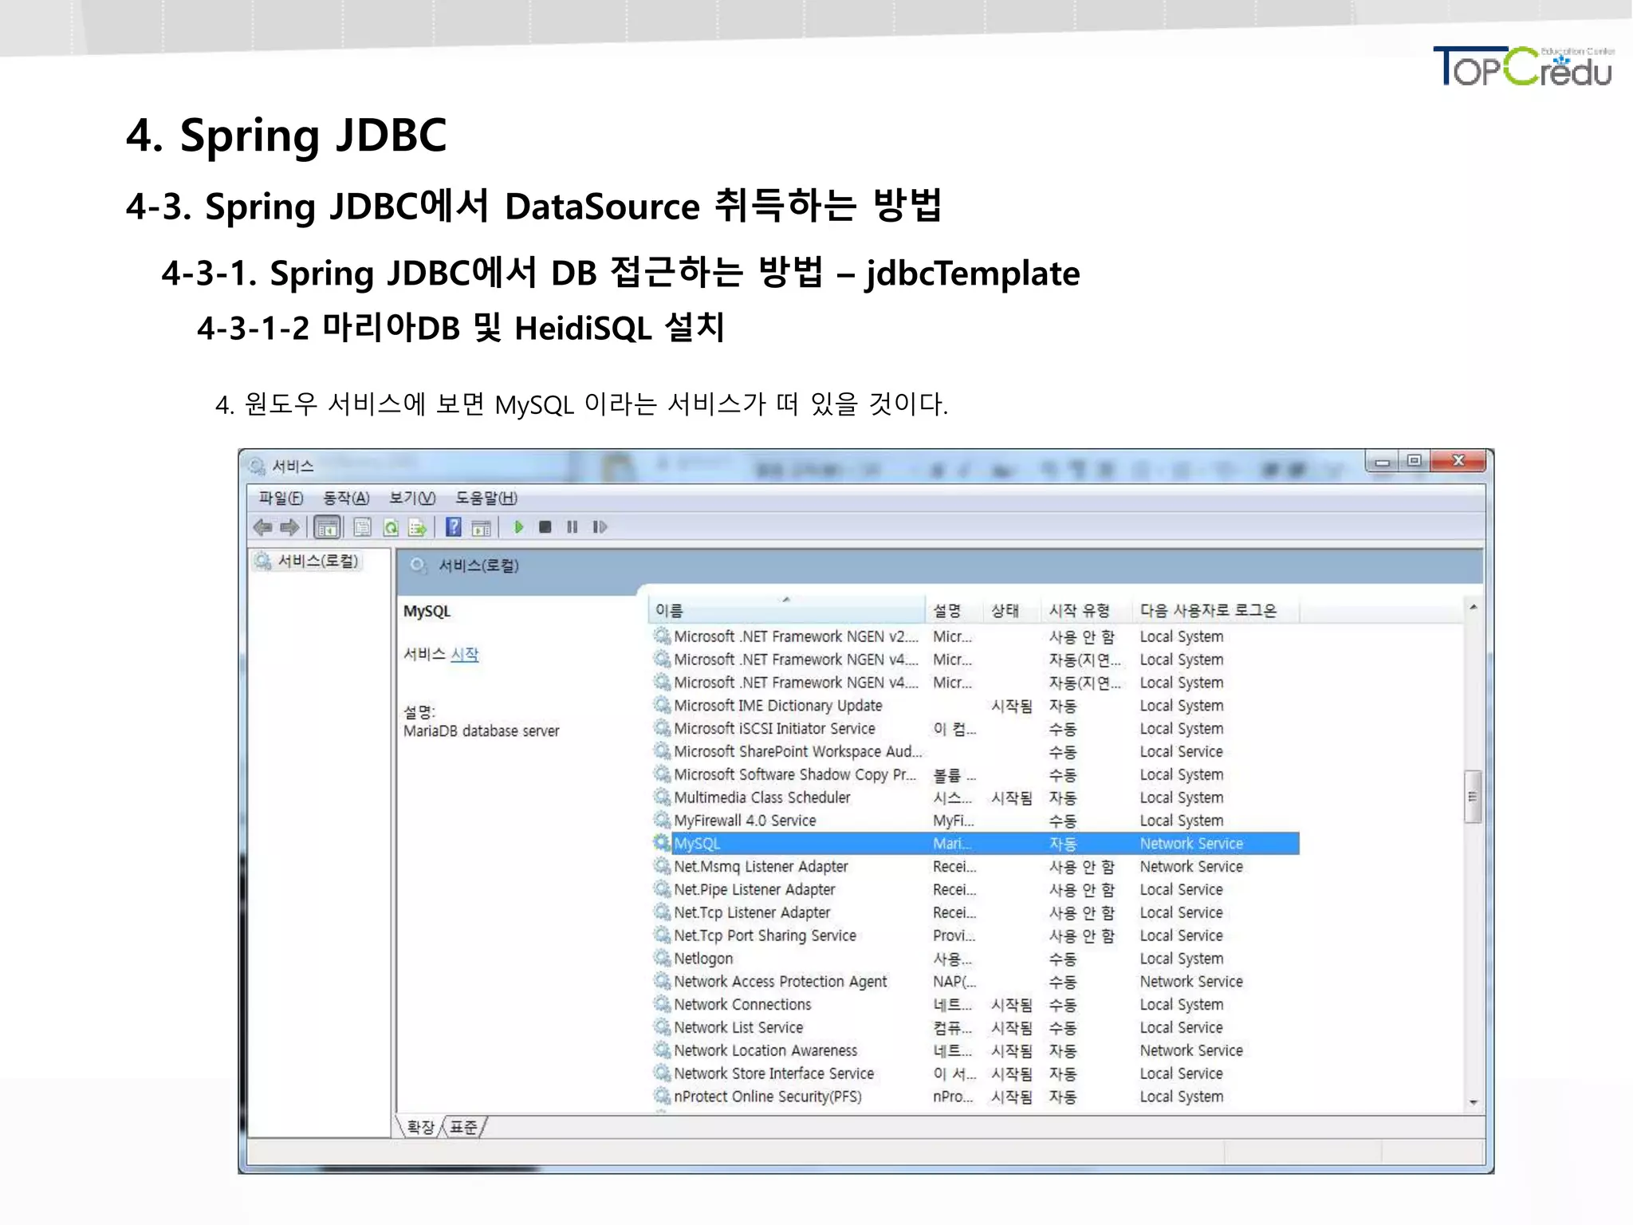Click gear icon beside Network Connections
Screen dimensions: 1633x1225
662,1004
